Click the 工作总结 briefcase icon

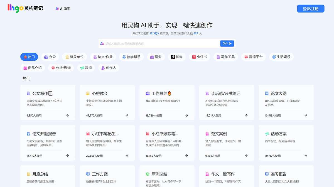[x=148, y=93]
